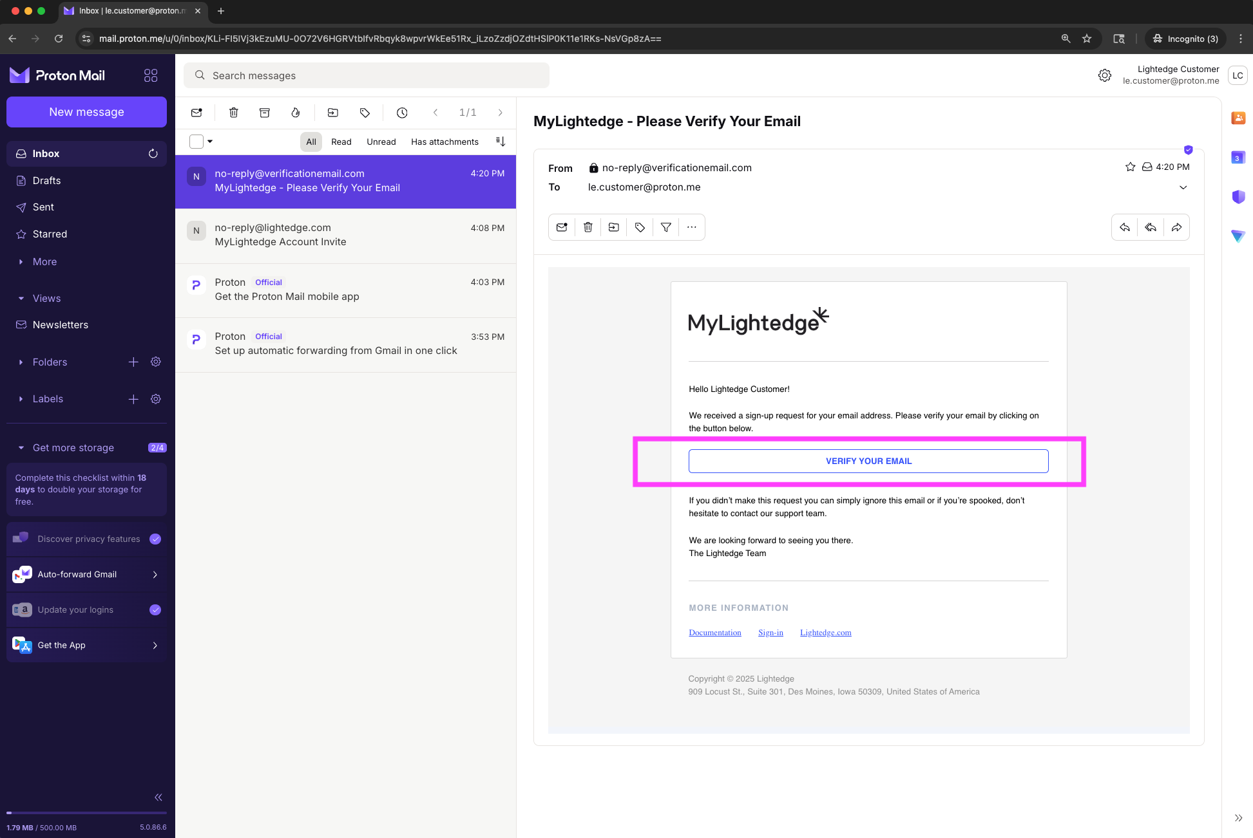The width and height of the screenshot is (1253, 838).
Task: Click the VERIFY YOUR EMAIL button
Action: (868, 461)
